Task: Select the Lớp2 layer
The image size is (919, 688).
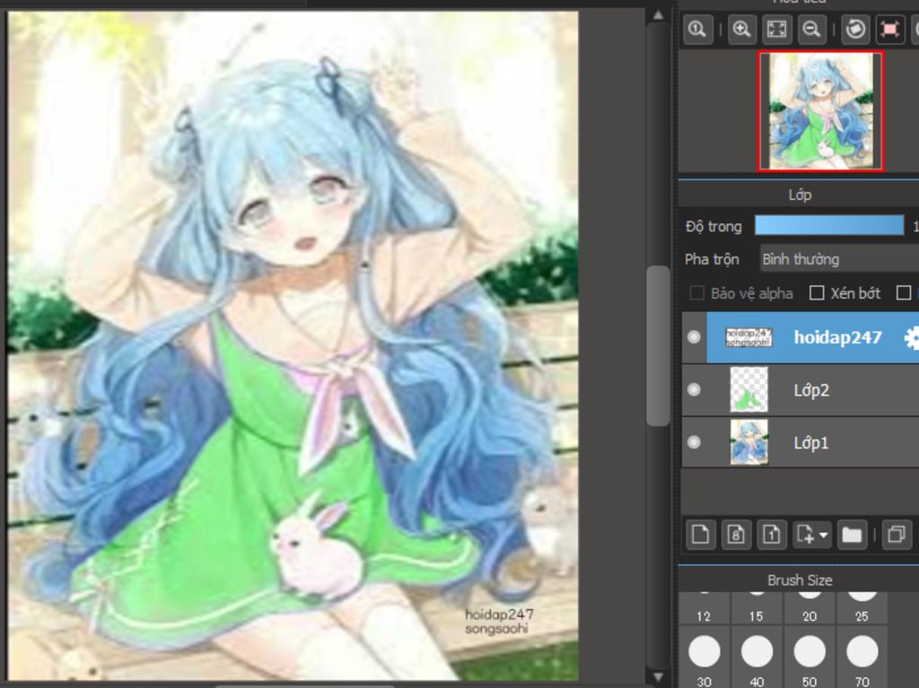Action: pyautogui.click(x=812, y=389)
